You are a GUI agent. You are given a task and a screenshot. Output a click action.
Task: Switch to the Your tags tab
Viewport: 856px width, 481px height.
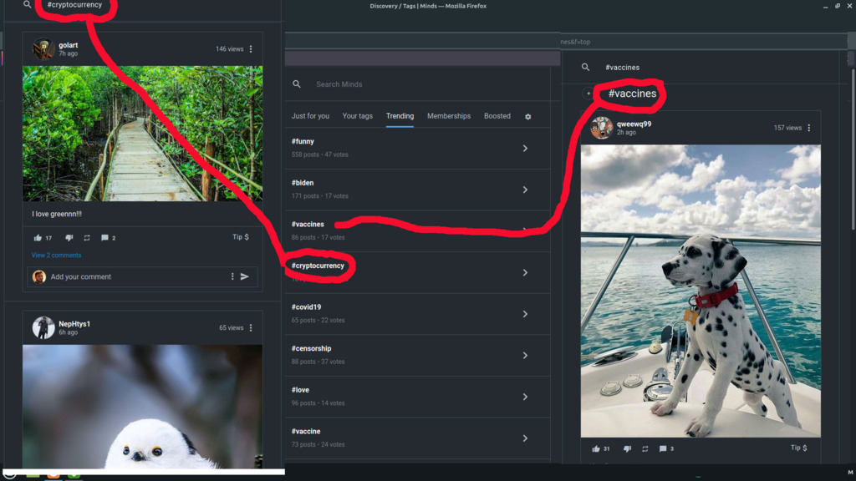point(357,116)
